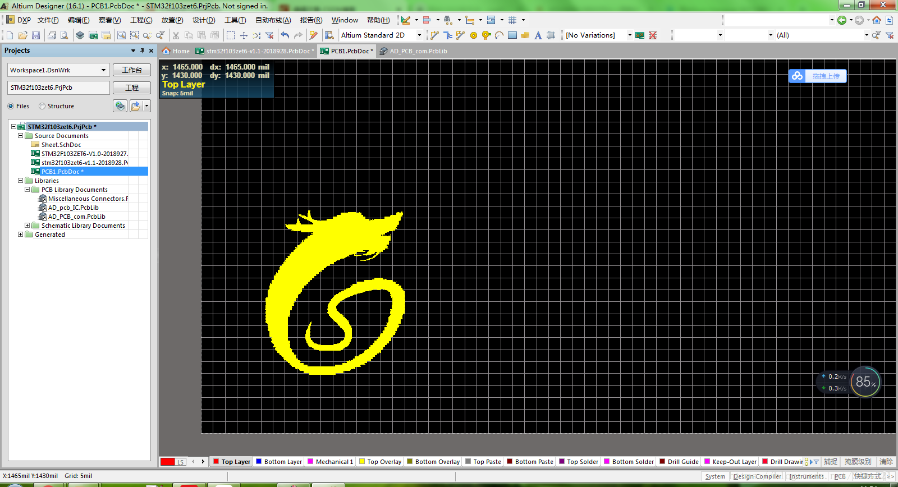Click the Move Selection cross-arrow icon

(x=244, y=35)
